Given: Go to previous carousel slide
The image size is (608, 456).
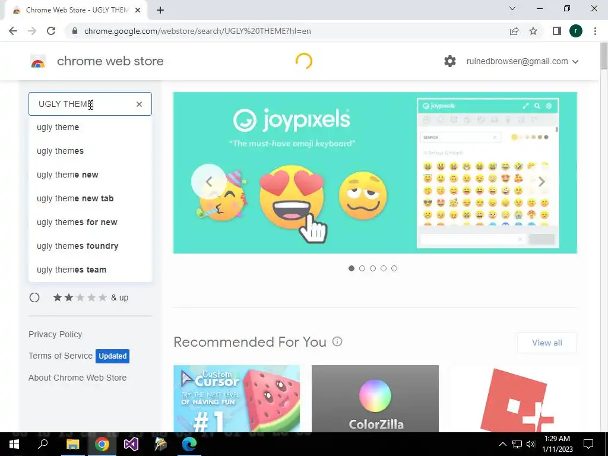Looking at the screenshot, I should 208,182.
